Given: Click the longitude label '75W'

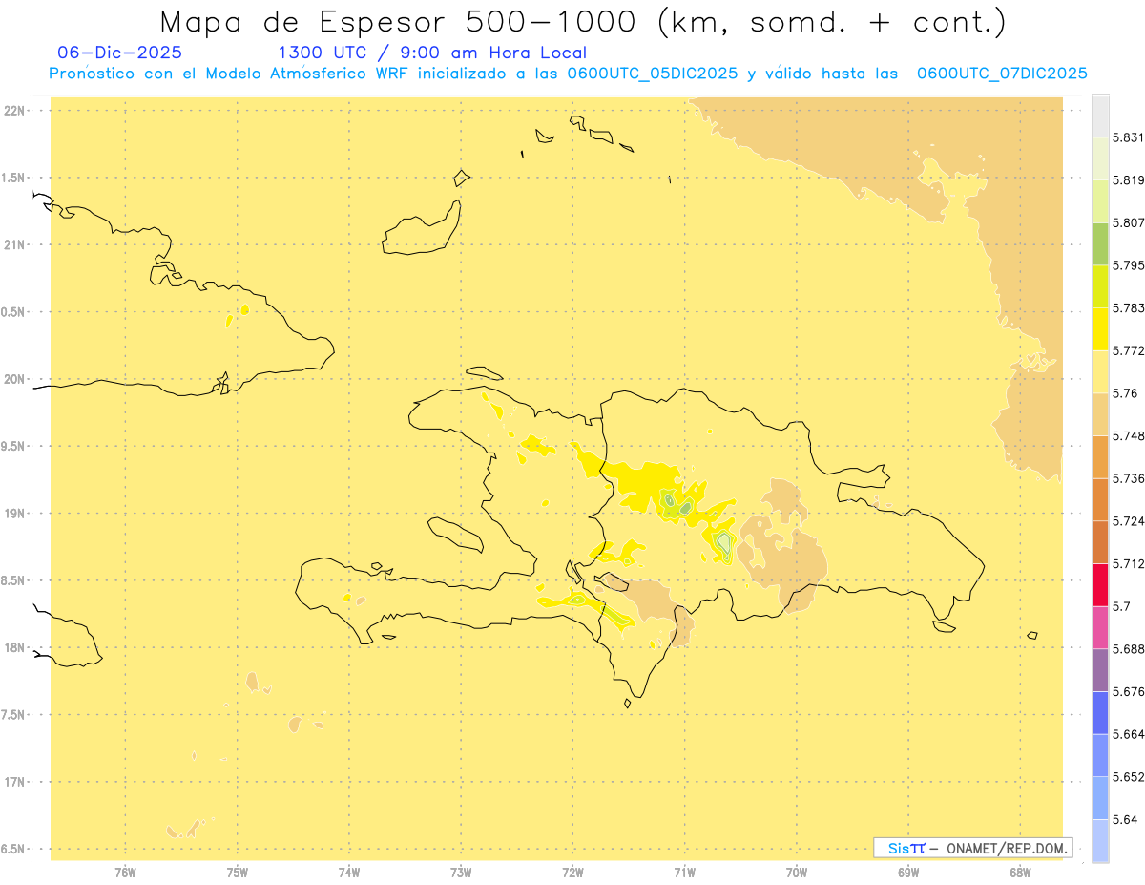Looking at the screenshot, I should point(237,873).
